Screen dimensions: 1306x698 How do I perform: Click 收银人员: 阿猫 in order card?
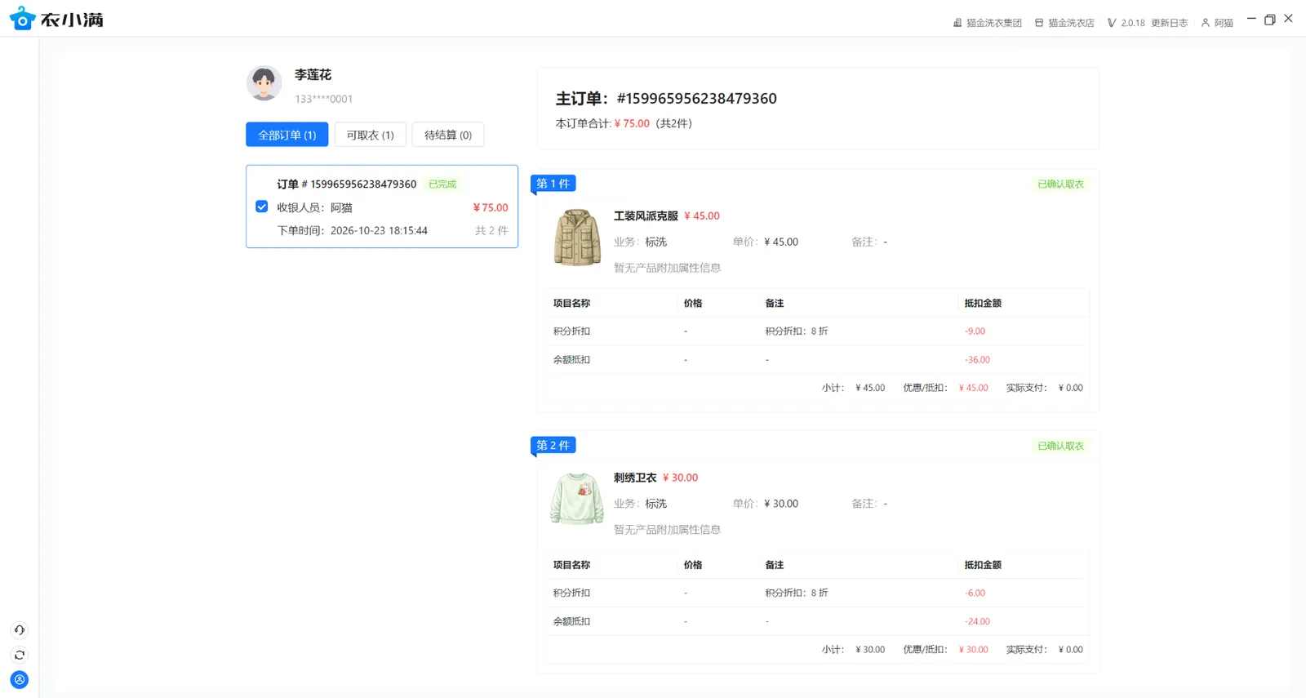click(x=314, y=207)
